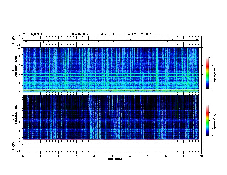Click time axis tick label "10"
The width and height of the screenshot is (227, 175).
201,156
